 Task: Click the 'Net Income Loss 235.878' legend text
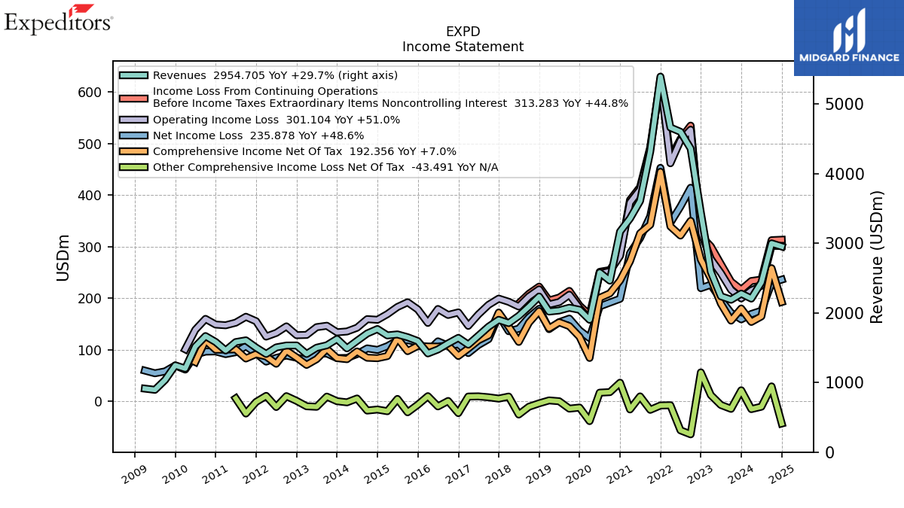tap(258, 135)
